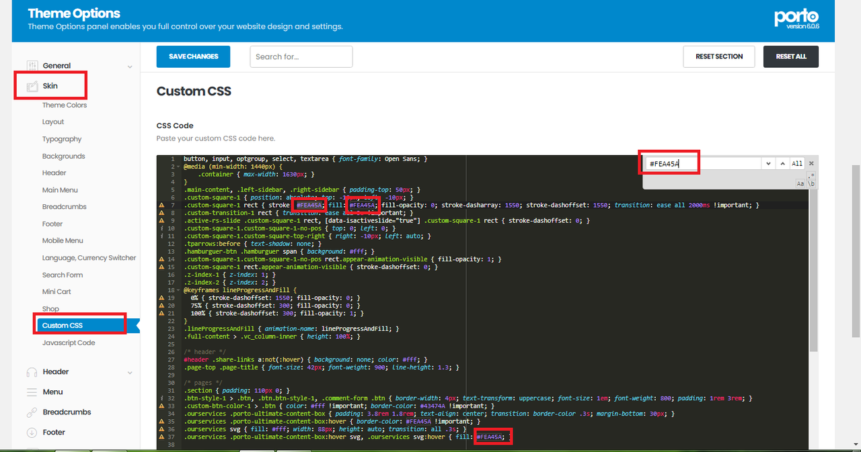Screen dimensions: 861x452
Task: Click the warning icon on code line 8
Action: click(161, 213)
